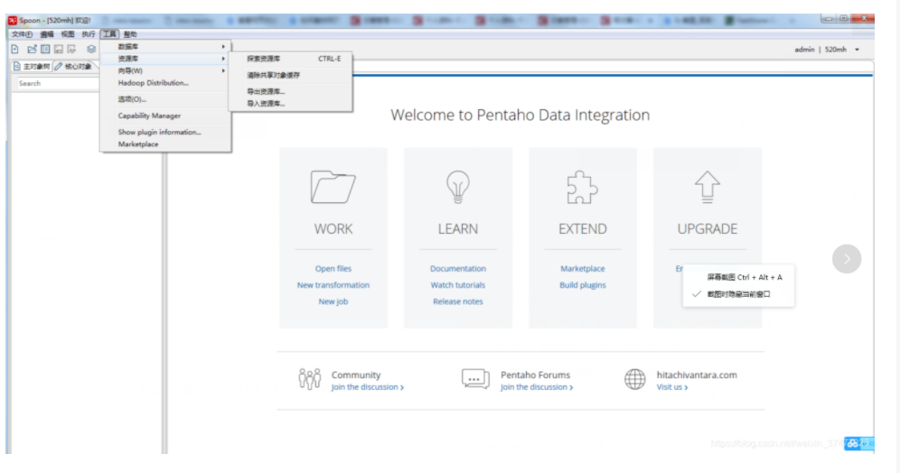Click the Pentaho Forums chat bubble icon
900x473 pixels.
point(475,379)
